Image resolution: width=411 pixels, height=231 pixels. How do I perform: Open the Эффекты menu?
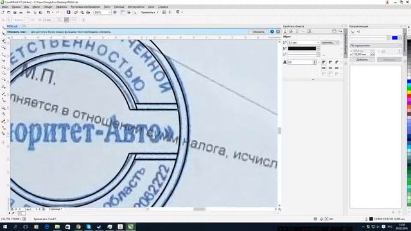(x=62, y=7)
